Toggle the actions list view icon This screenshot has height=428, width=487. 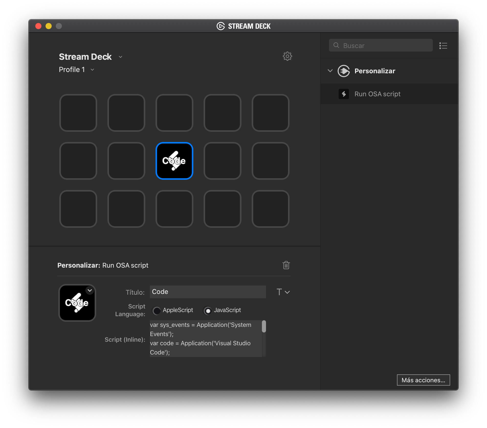443,46
